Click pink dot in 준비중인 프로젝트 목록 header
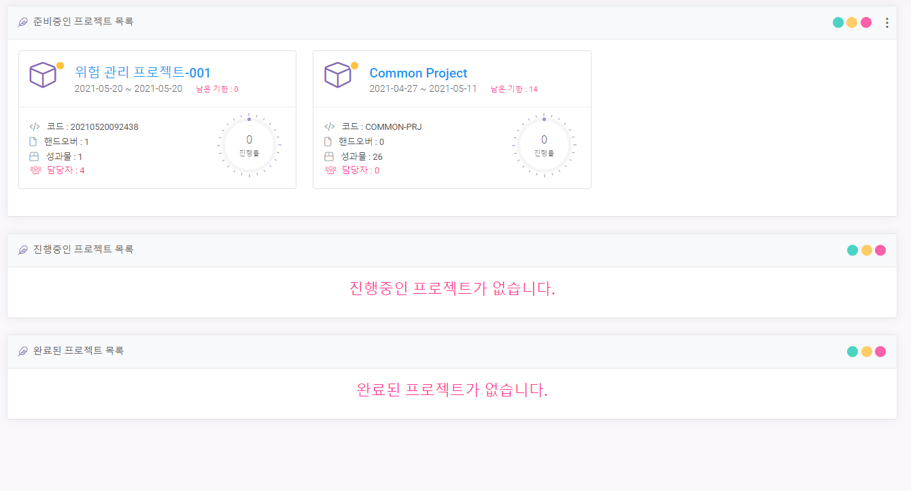Image resolution: width=911 pixels, height=491 pixels. 866,22
